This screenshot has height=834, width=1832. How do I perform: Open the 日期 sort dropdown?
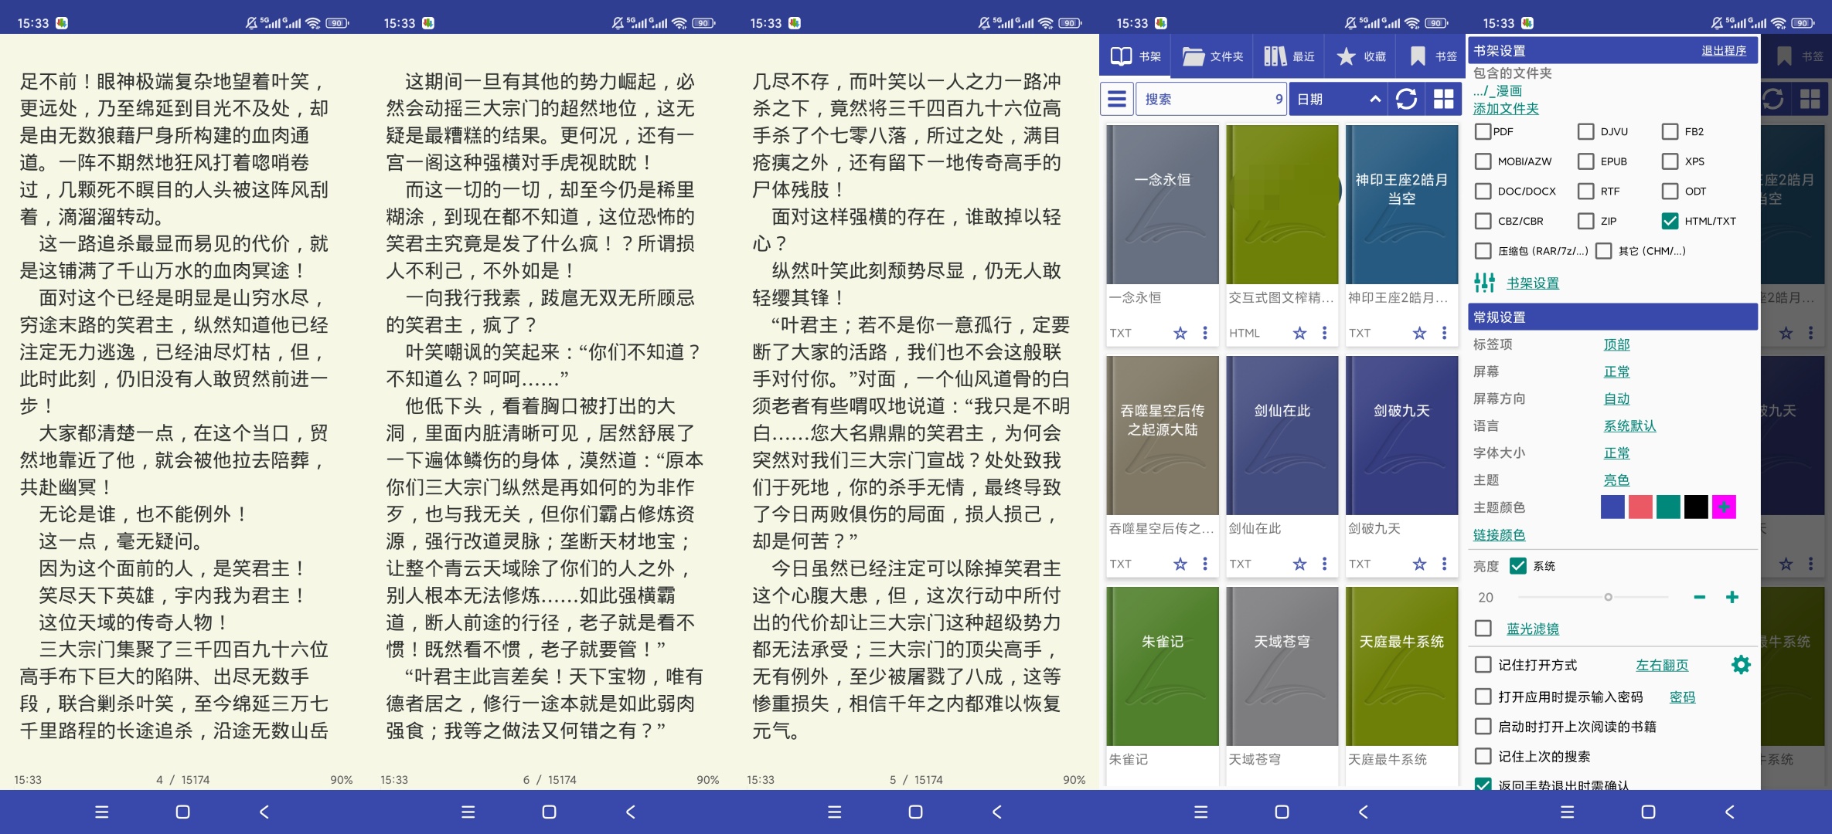[1338, 99]
